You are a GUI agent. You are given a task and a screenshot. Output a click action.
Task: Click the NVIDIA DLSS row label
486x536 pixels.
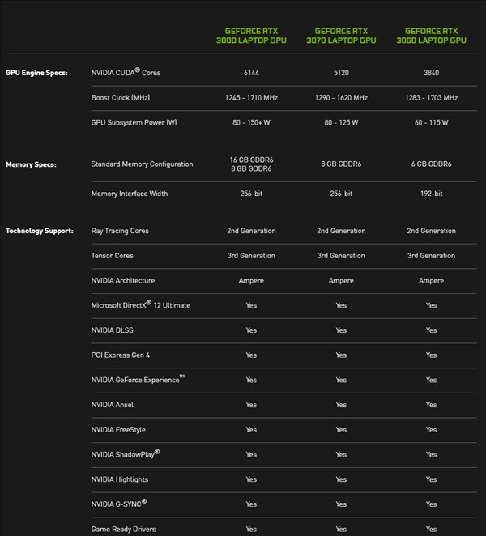click(113, 330)
